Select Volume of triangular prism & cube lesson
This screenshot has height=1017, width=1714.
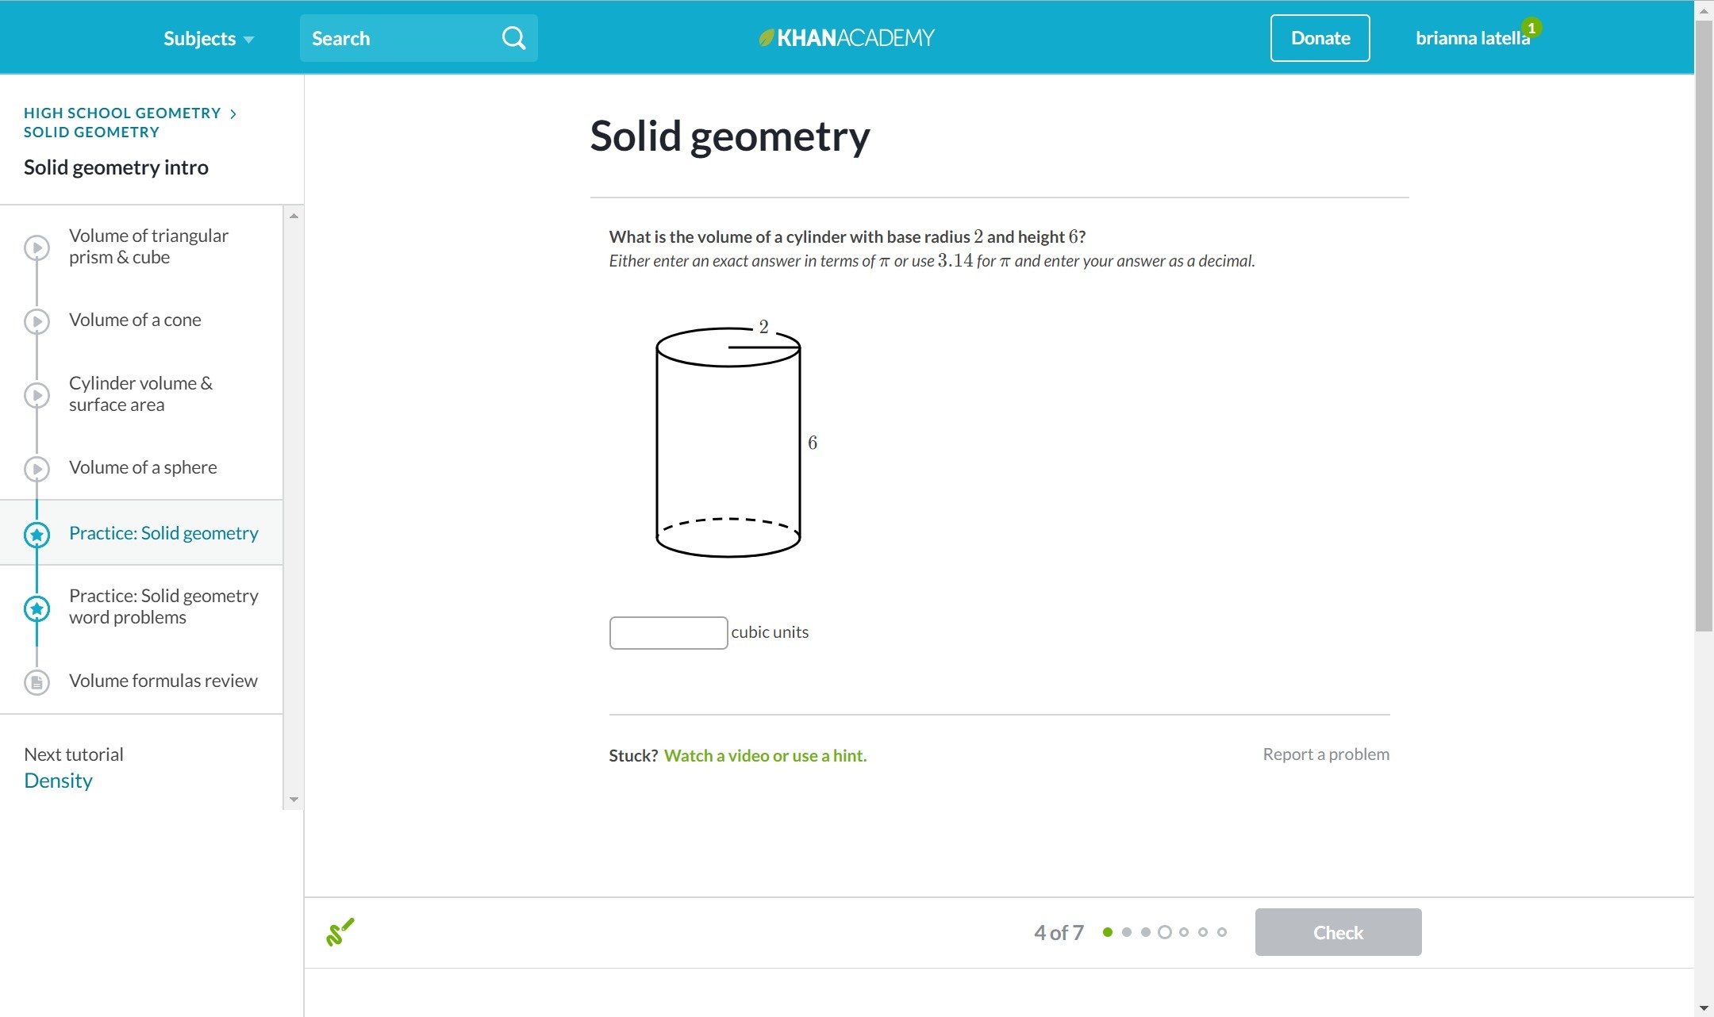click(x=148, y=247)
